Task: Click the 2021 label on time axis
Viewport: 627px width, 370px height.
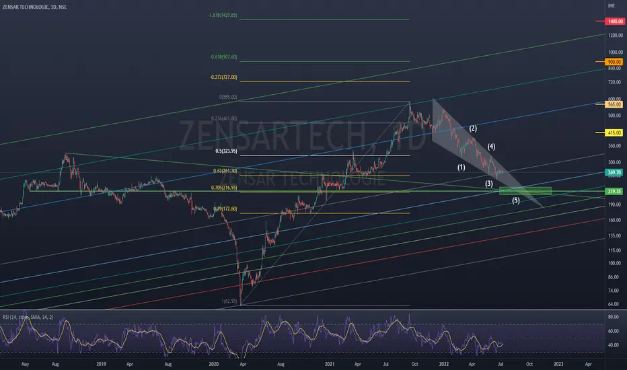Action: point(330,365)
